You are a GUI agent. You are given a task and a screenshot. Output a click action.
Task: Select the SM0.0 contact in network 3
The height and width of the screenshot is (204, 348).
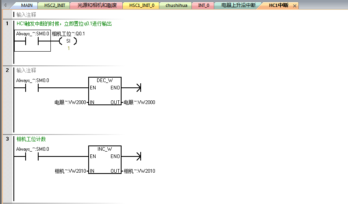coord(32,156)
